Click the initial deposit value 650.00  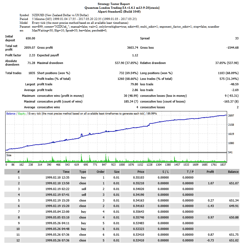click(x=30, y=38)
